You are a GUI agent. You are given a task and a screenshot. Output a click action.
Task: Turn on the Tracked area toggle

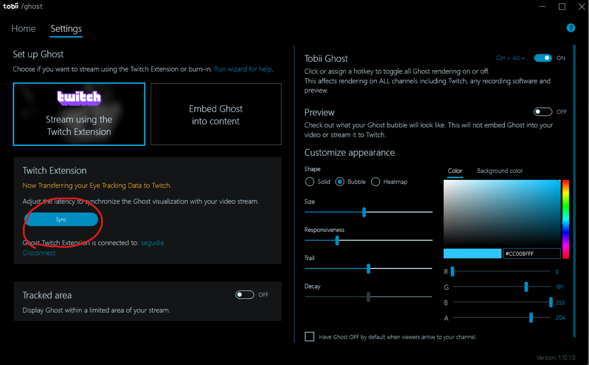[x=245, y=294]
